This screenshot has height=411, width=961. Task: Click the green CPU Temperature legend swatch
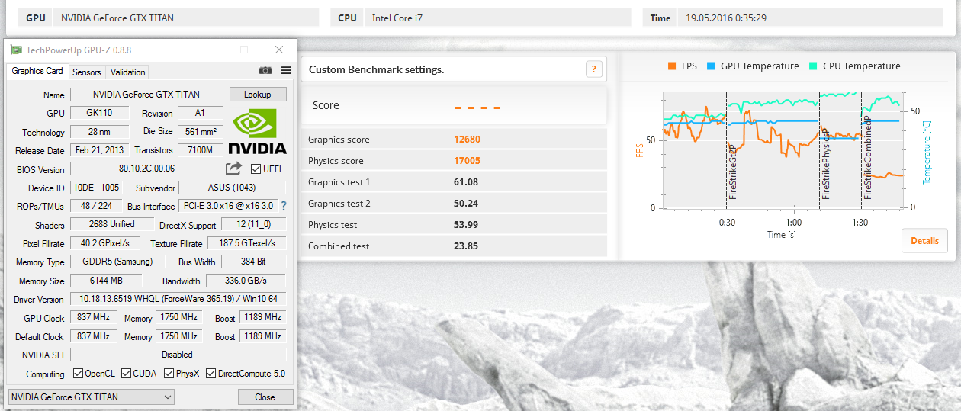(x=813, y=66)
